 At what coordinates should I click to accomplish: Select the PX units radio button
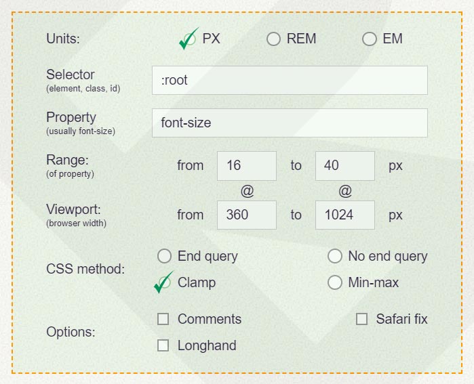pos(189,39)
